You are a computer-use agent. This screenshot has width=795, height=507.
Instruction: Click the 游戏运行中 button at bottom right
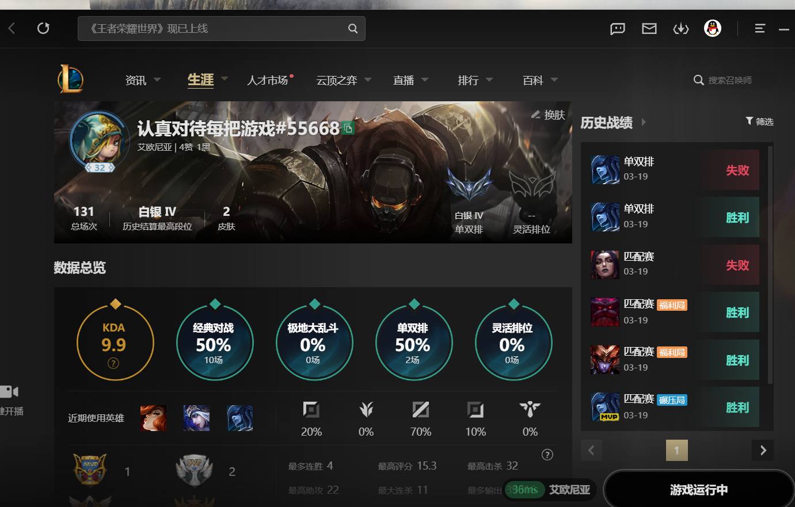click(698, 489)
